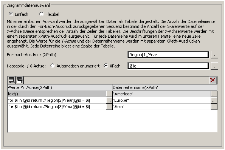Click the red X delete row icon
The image size is (225, 150).
(x=213, y=80)
